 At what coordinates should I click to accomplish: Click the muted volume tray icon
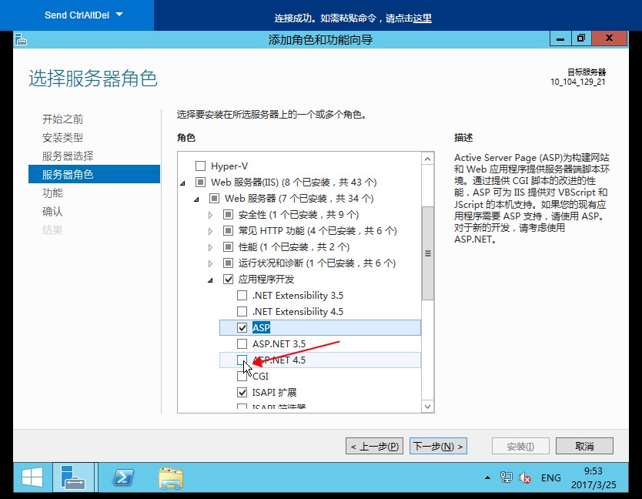click(x=524, y=477)
